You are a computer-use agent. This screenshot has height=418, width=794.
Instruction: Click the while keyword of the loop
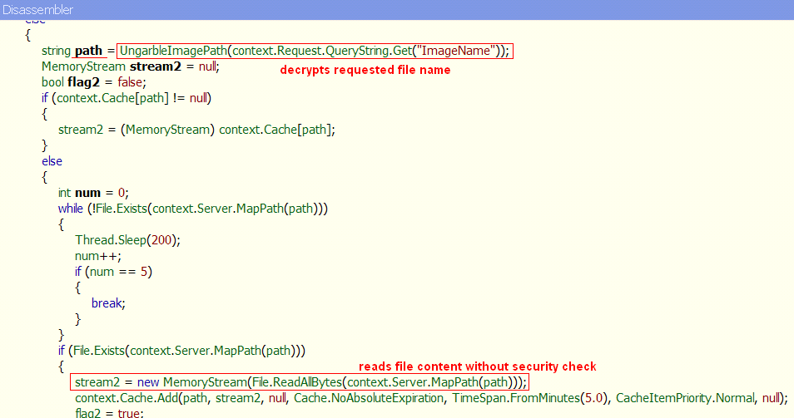[71, 209]
